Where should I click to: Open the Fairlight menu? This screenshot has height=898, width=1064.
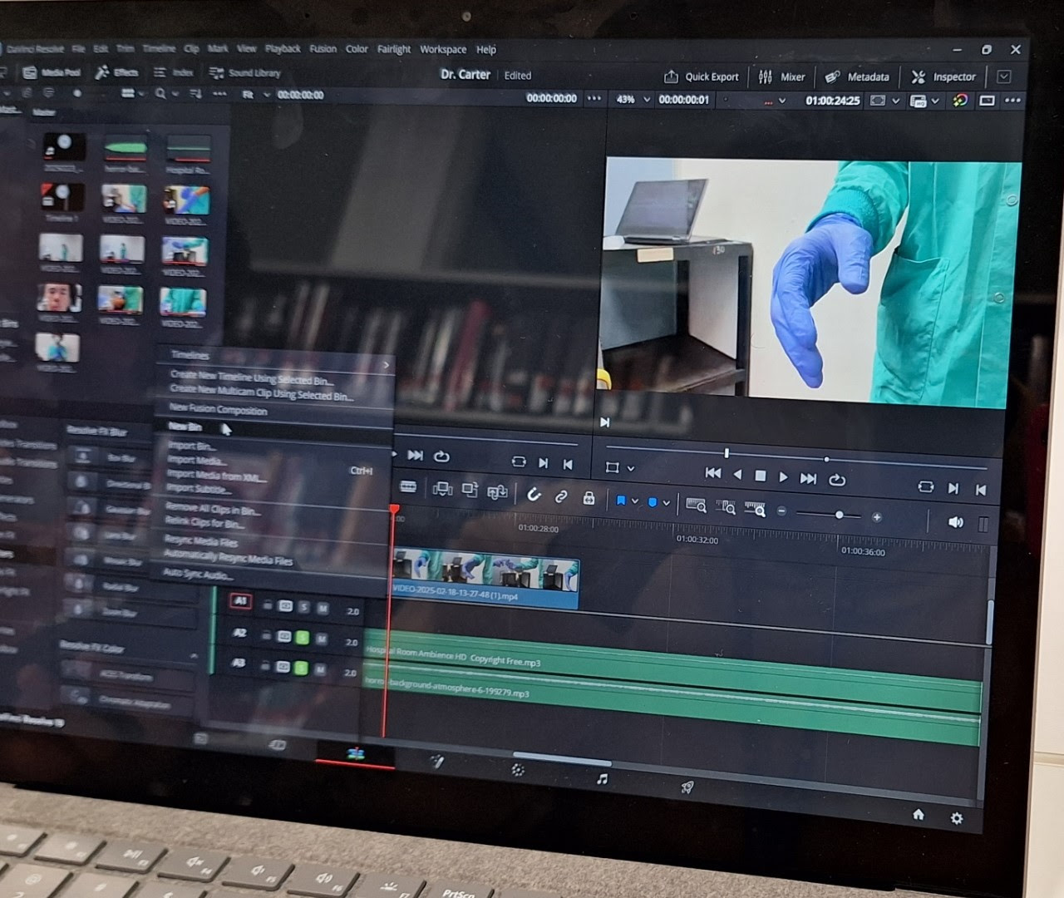pyautogui.click(x=394, y=49)
